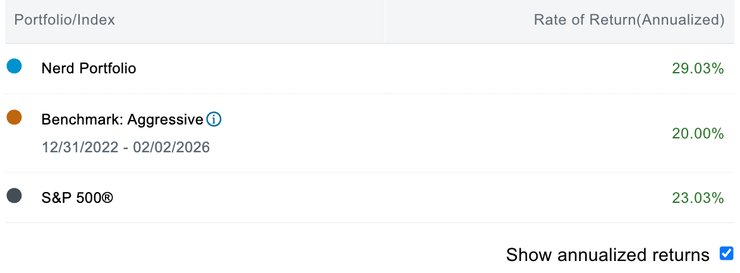Uncheck the Show annualized returns checkbox
740x273 pixels.
tap(726, 254)
